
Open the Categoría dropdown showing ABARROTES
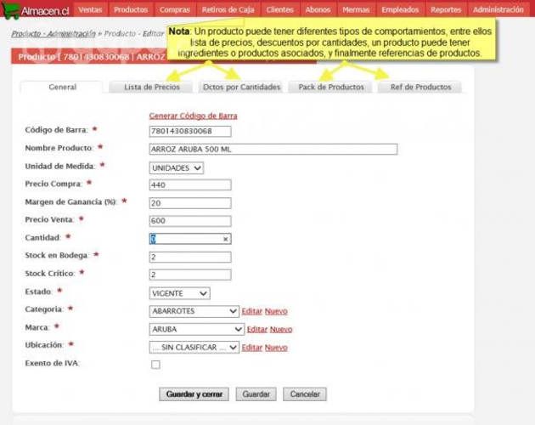coord(194,311)
